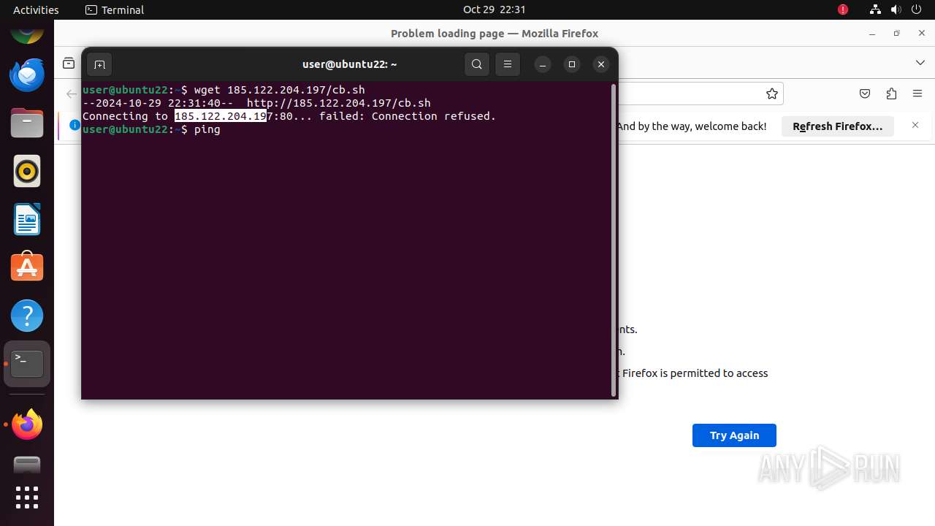Open Save to Pocket in Firefox
The width and height of the screenshot is (935, 526).
[x=865, y=94]
